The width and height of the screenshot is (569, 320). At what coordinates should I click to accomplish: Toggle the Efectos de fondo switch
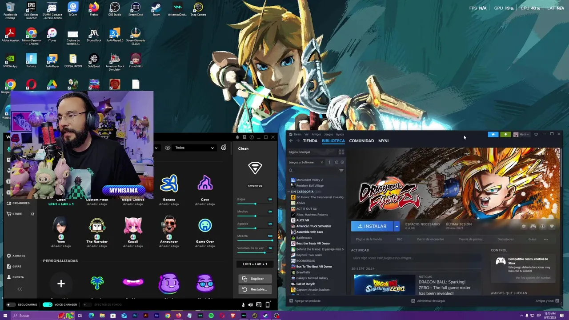(87, 304)
